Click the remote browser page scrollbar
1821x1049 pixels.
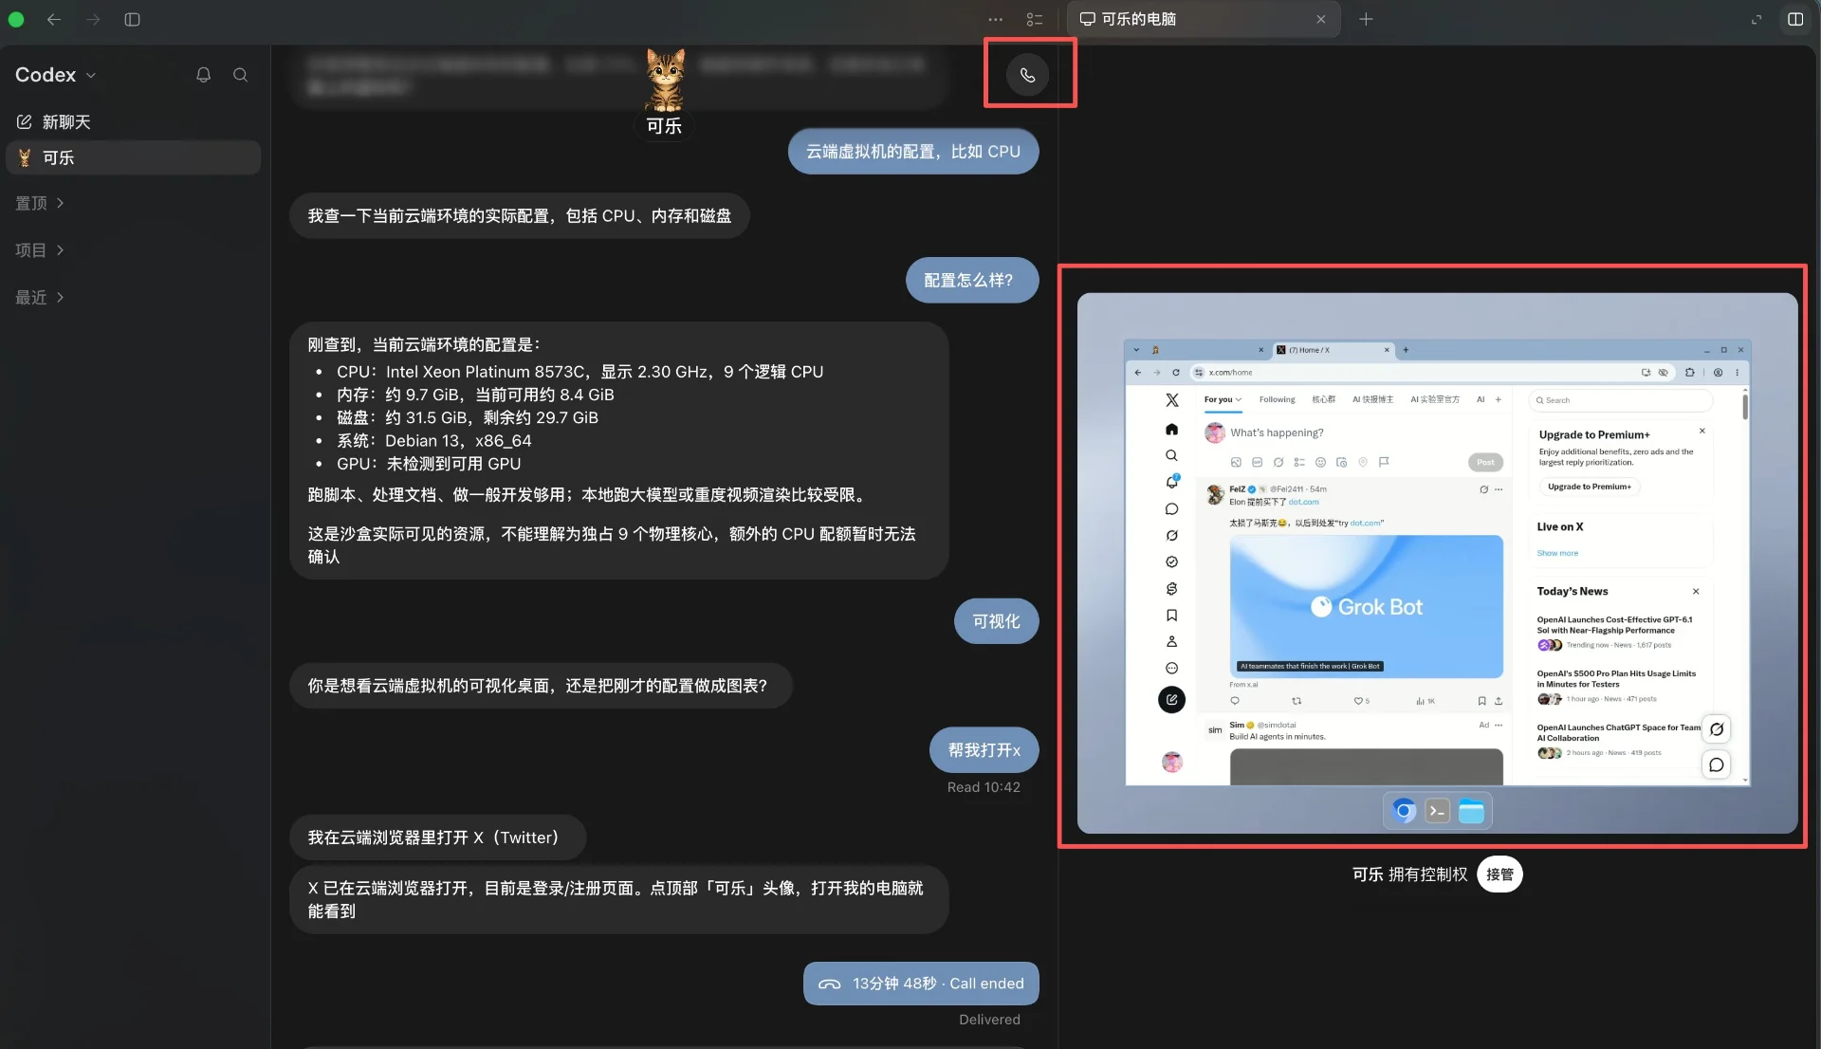1745,408
